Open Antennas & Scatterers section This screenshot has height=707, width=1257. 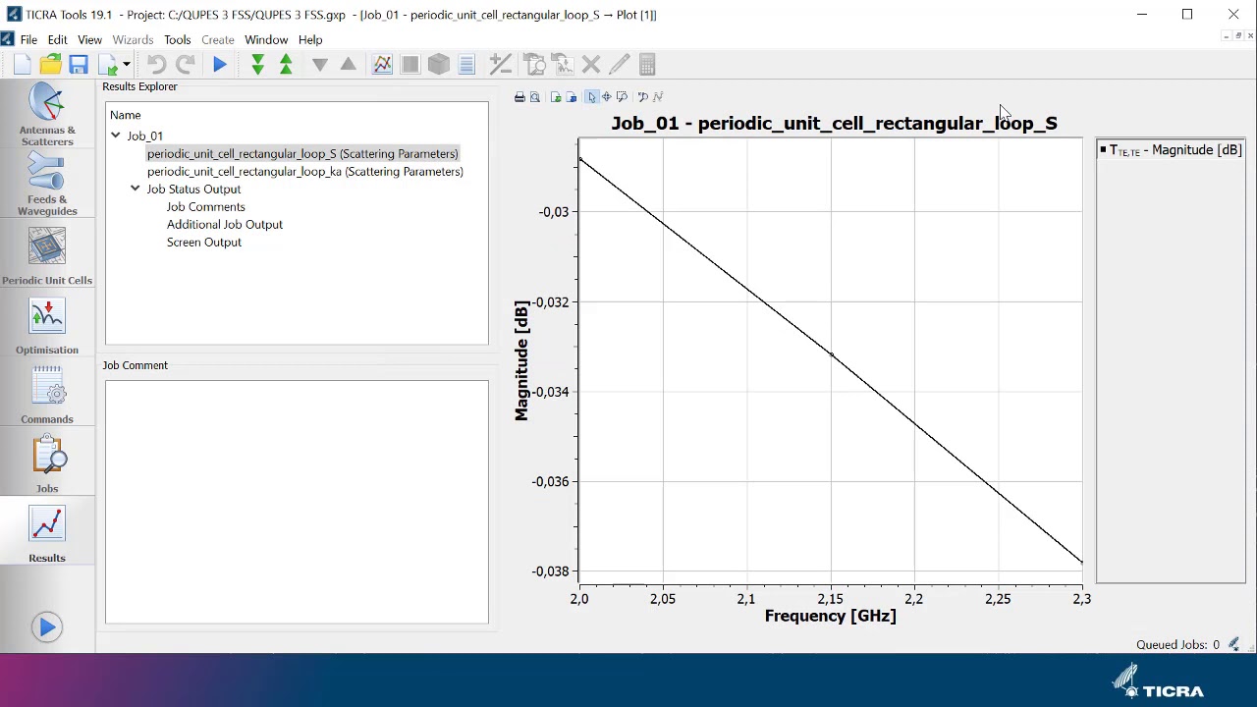(x=47, y=115)
